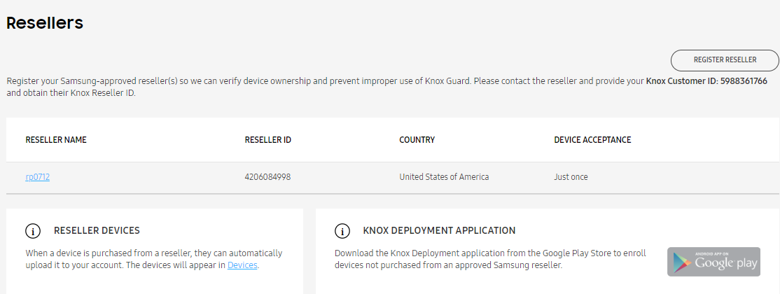Click the info icon beside Reseller Devices

coord(33,231)
